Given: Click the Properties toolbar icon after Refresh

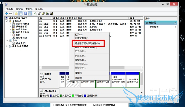Looking at the screenshot, I should pos(39,13).
